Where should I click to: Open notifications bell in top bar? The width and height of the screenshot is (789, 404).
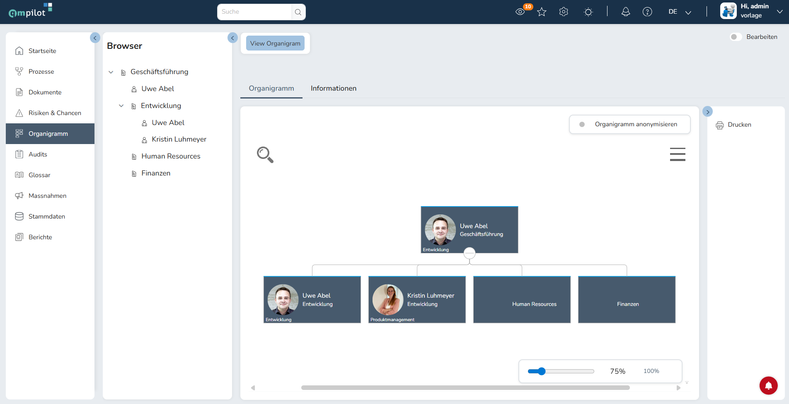coord(626,12)
